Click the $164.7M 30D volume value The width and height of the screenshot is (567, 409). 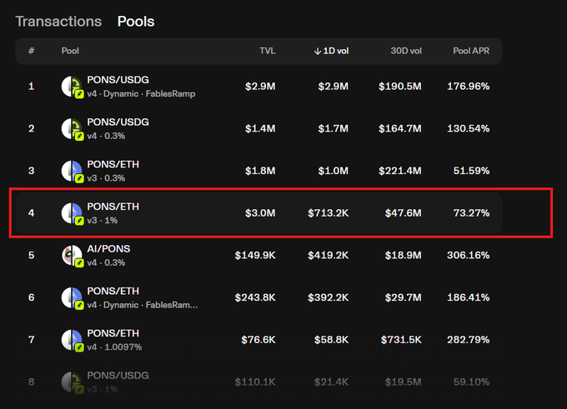(x=400, y=128)
